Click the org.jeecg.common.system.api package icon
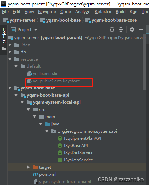 click(x=54, y=131)
